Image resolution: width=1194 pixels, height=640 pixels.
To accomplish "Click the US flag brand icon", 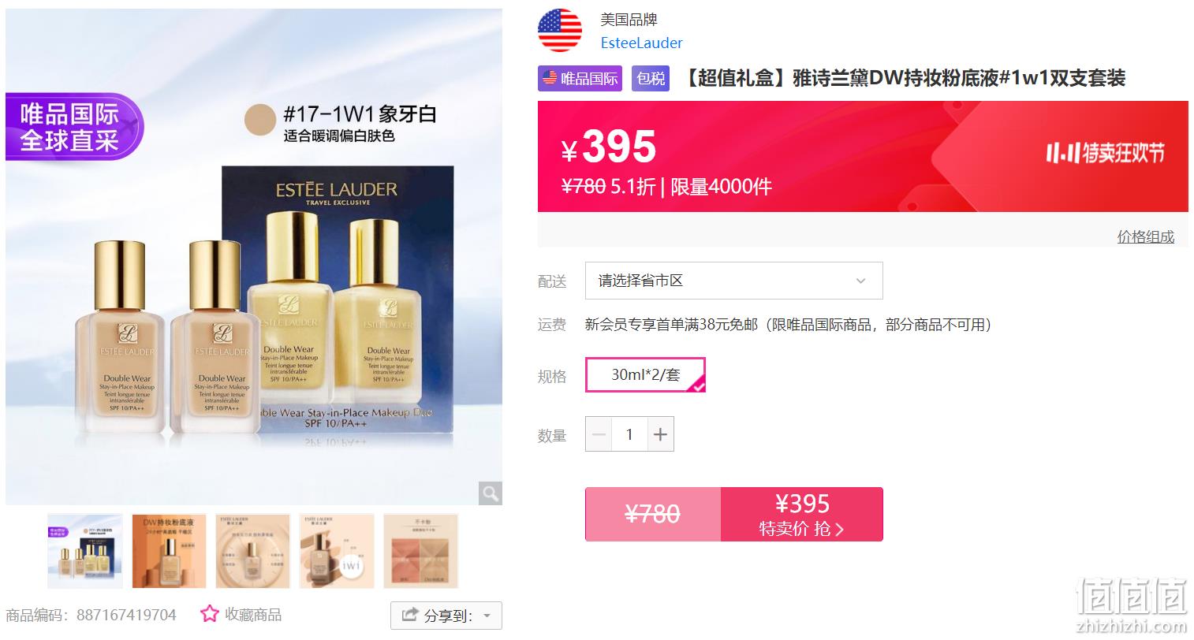I will 559,31.
